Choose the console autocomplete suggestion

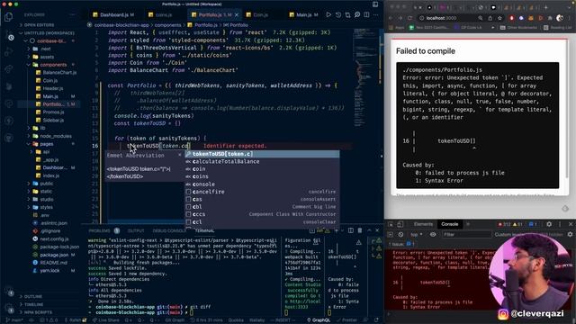click(x=262, y=184)
